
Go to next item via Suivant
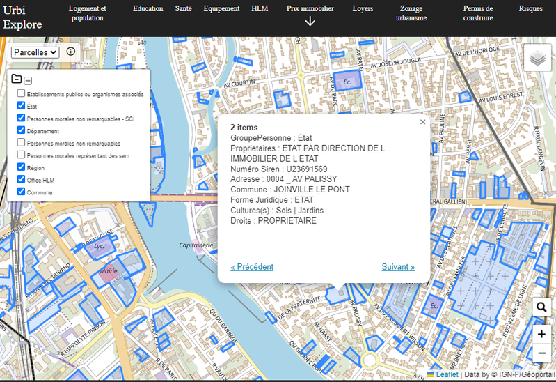coord(398,267)
